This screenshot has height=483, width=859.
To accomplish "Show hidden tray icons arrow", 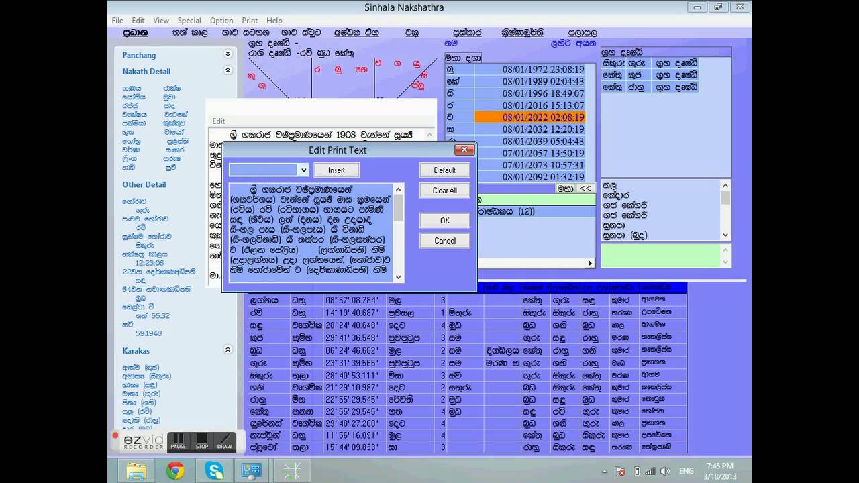I will pos(606,472).
